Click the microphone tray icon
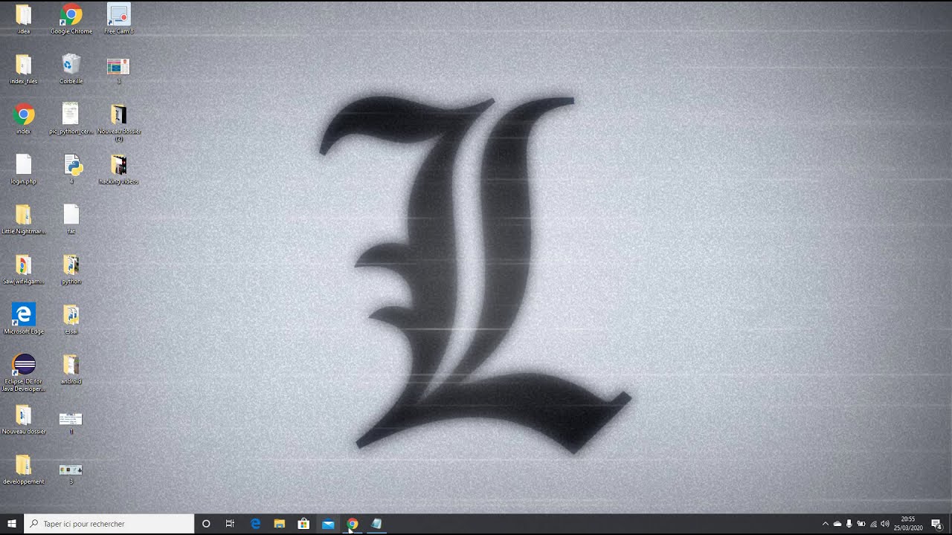The width and height of the screenshot is (952, 535). coord(849,524)
